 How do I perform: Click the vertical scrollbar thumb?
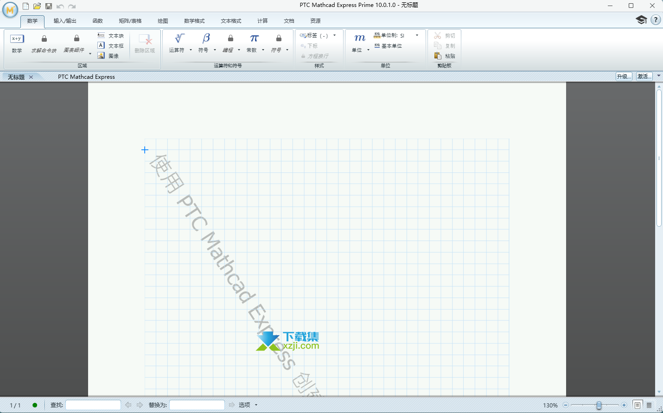(x=659, y=158)
